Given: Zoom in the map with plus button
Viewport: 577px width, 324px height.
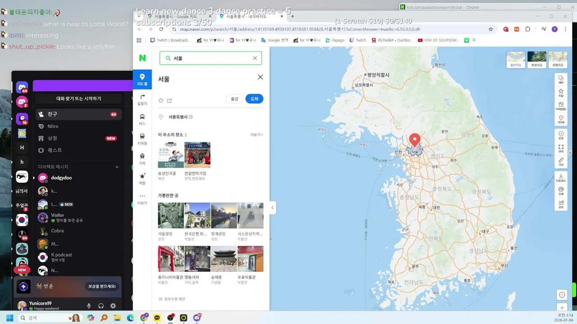Looking at the screenshot, I should [562, 308].
